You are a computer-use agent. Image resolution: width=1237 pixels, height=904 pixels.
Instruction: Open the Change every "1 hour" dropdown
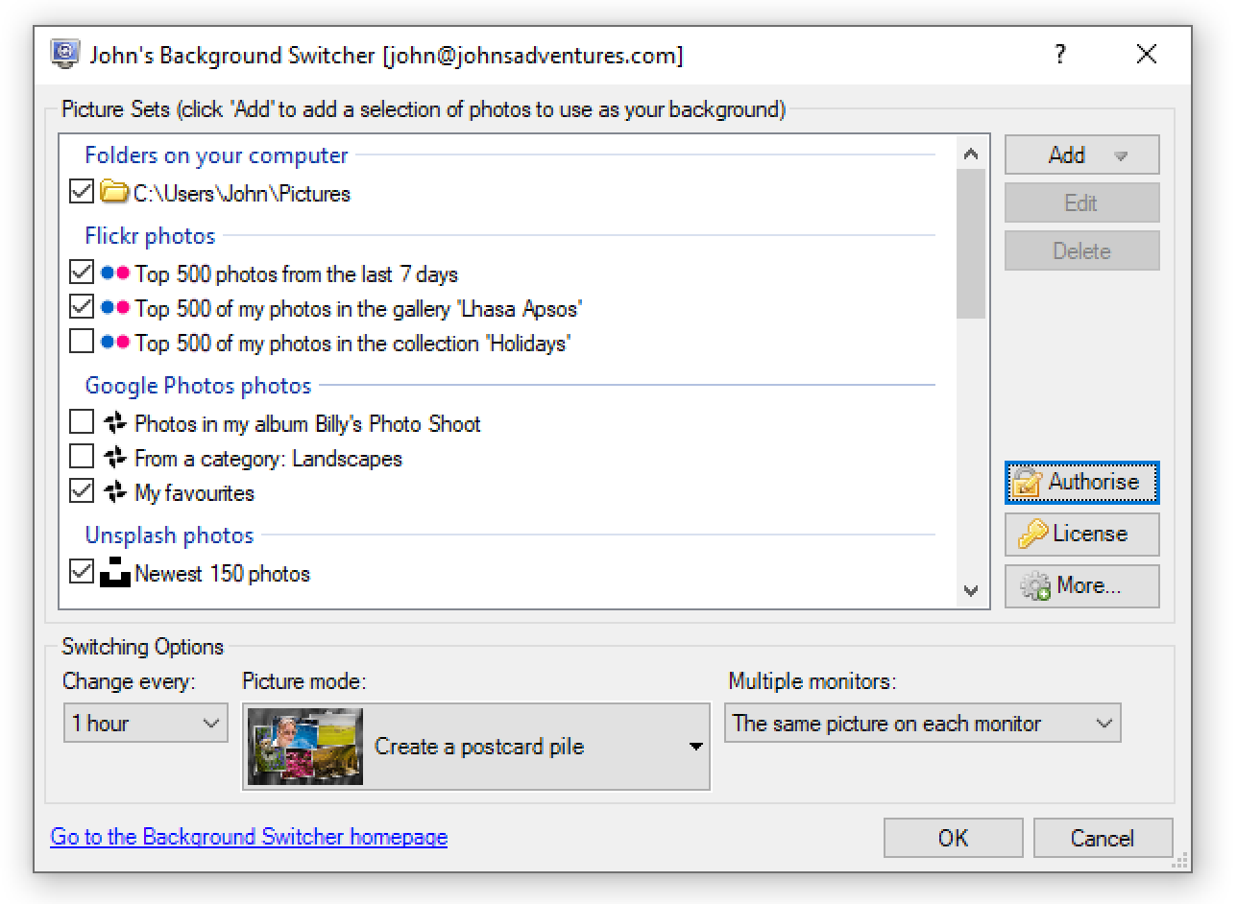pos(146,724)
